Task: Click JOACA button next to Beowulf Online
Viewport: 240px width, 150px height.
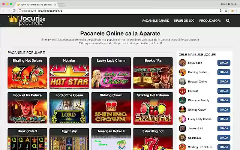Action: [x=224, y=81]
